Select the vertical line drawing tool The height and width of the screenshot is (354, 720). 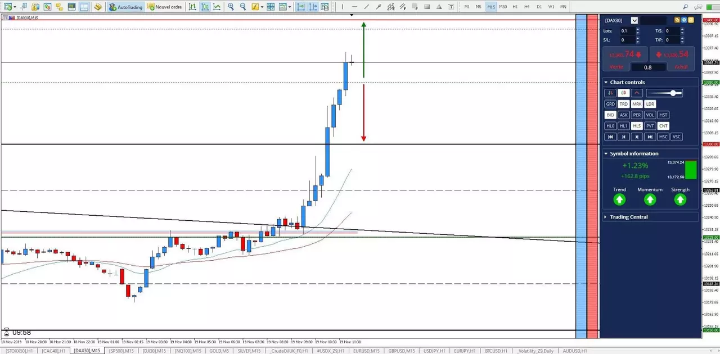click(x=342, y=7)
